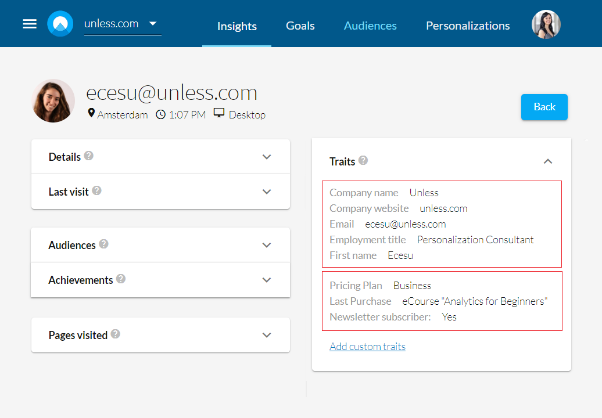Switch to the Personalizations tab
This screenshot has width=602, height=418.
point(468,26)
